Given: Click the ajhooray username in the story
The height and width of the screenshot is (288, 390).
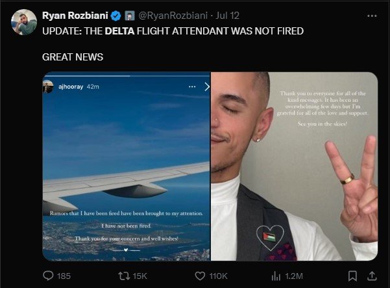Looking at the screenshot, I should [x=70, y=86].
